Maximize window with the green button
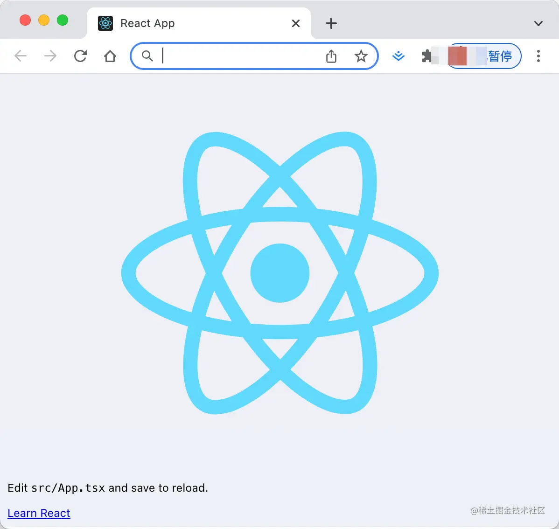559x529 pixels. tap(63, 20)
